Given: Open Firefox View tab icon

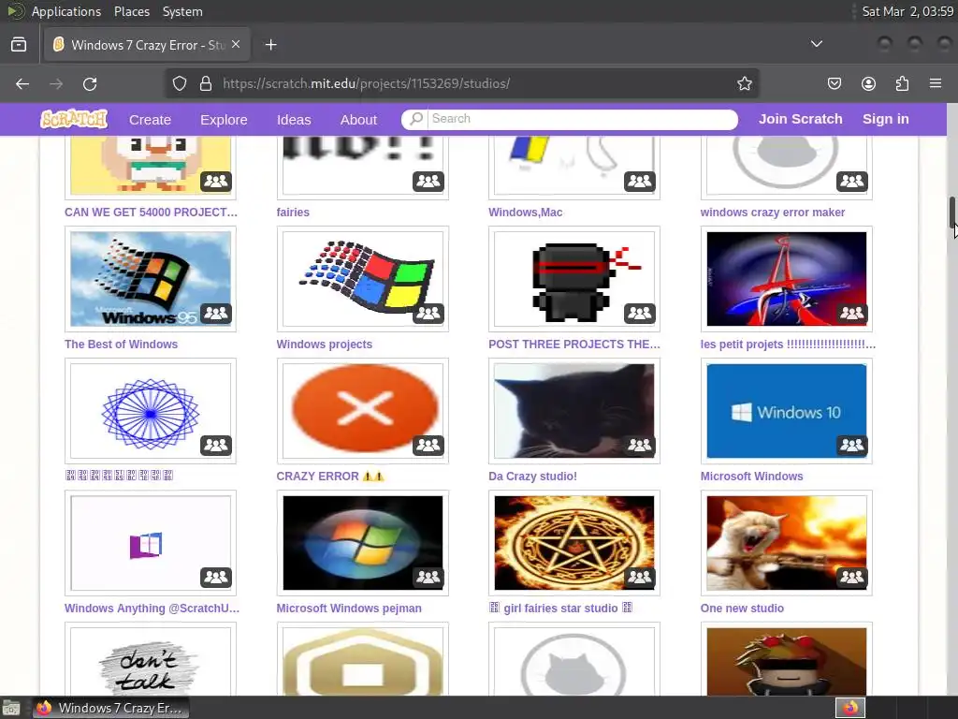Looking at the screenshot, I should [x=19, y=45].
